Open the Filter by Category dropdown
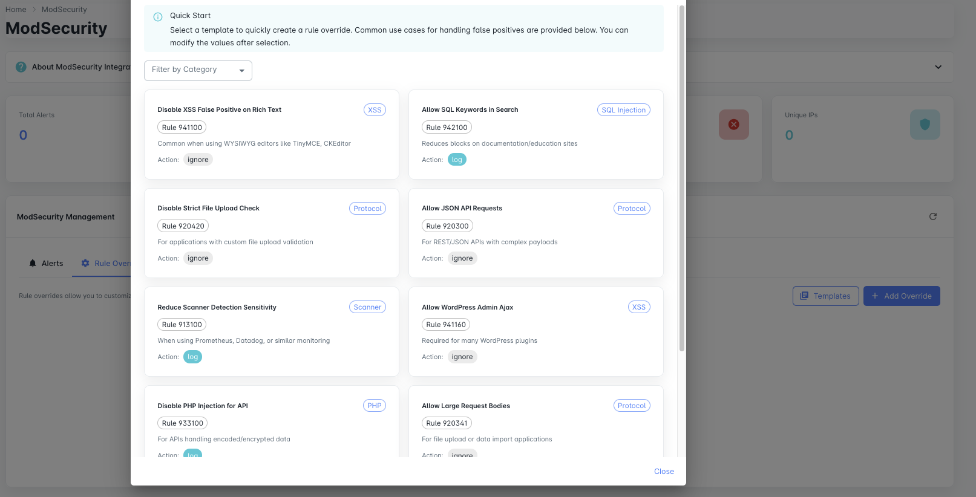The width and height of the screenshot is (976, 497). tap(198, 70)
